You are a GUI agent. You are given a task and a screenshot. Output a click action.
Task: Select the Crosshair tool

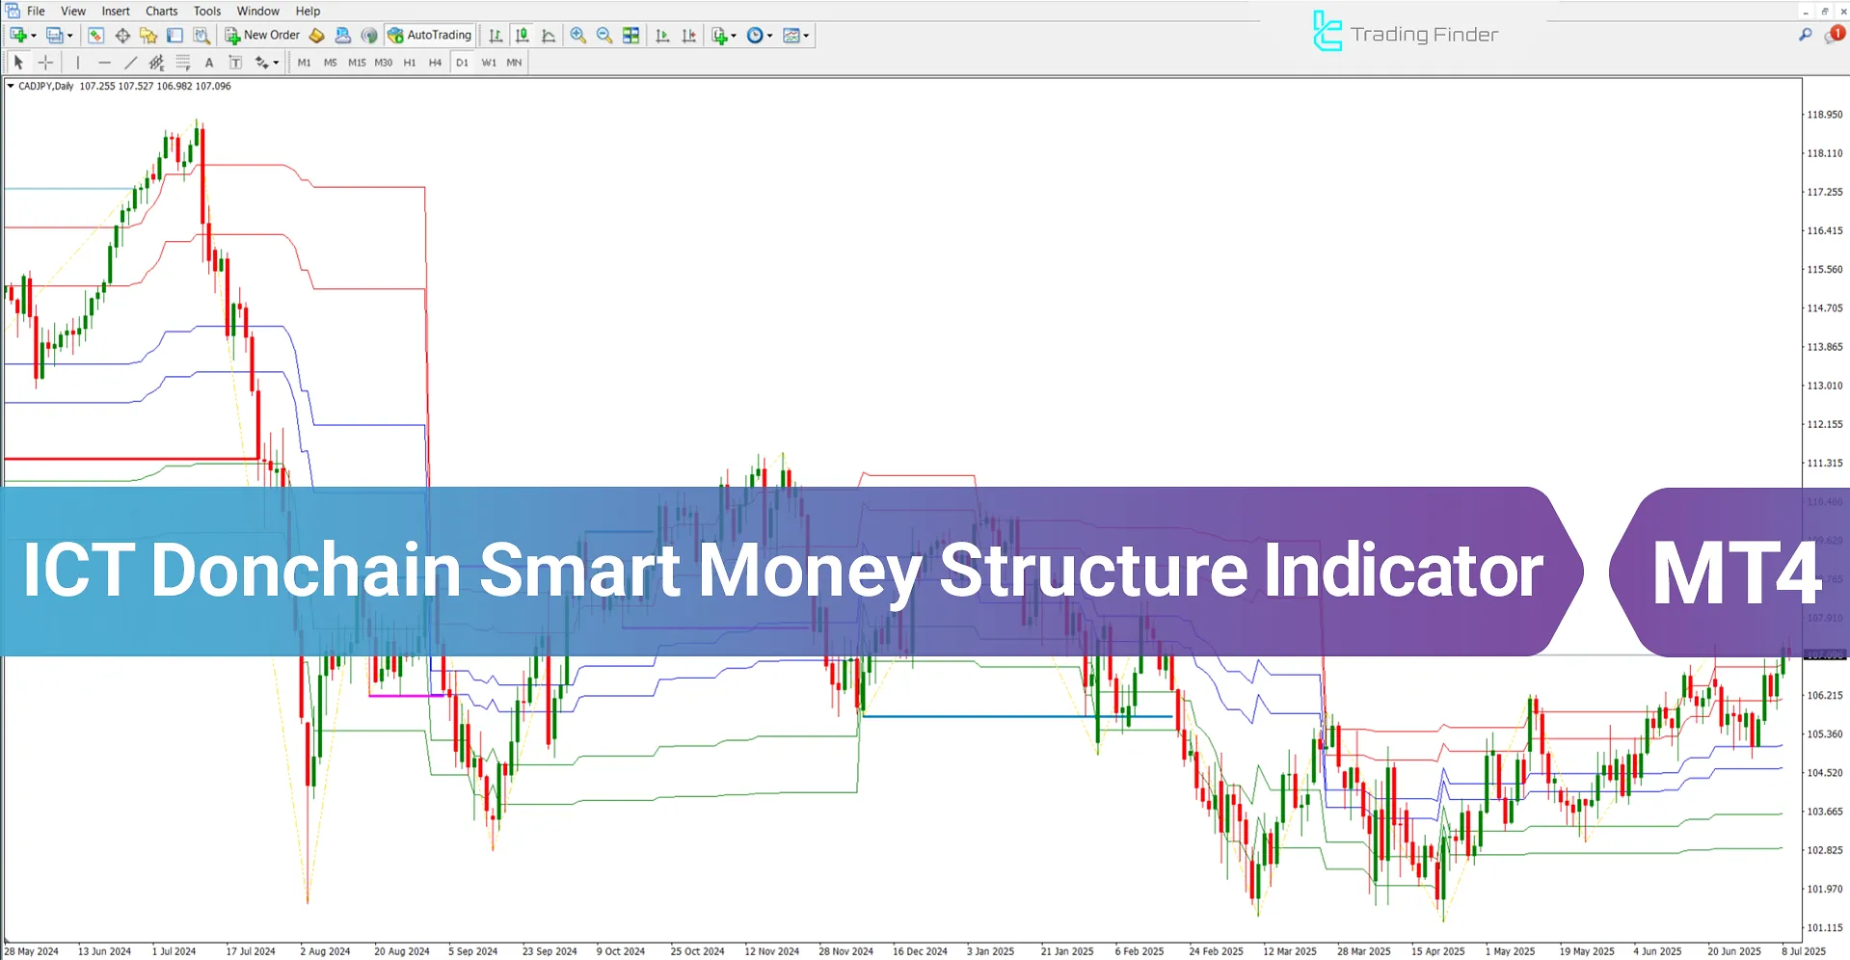point(45,63)
